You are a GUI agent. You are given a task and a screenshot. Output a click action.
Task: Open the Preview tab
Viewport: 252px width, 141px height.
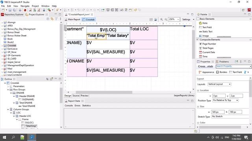[x=85, y=96]
